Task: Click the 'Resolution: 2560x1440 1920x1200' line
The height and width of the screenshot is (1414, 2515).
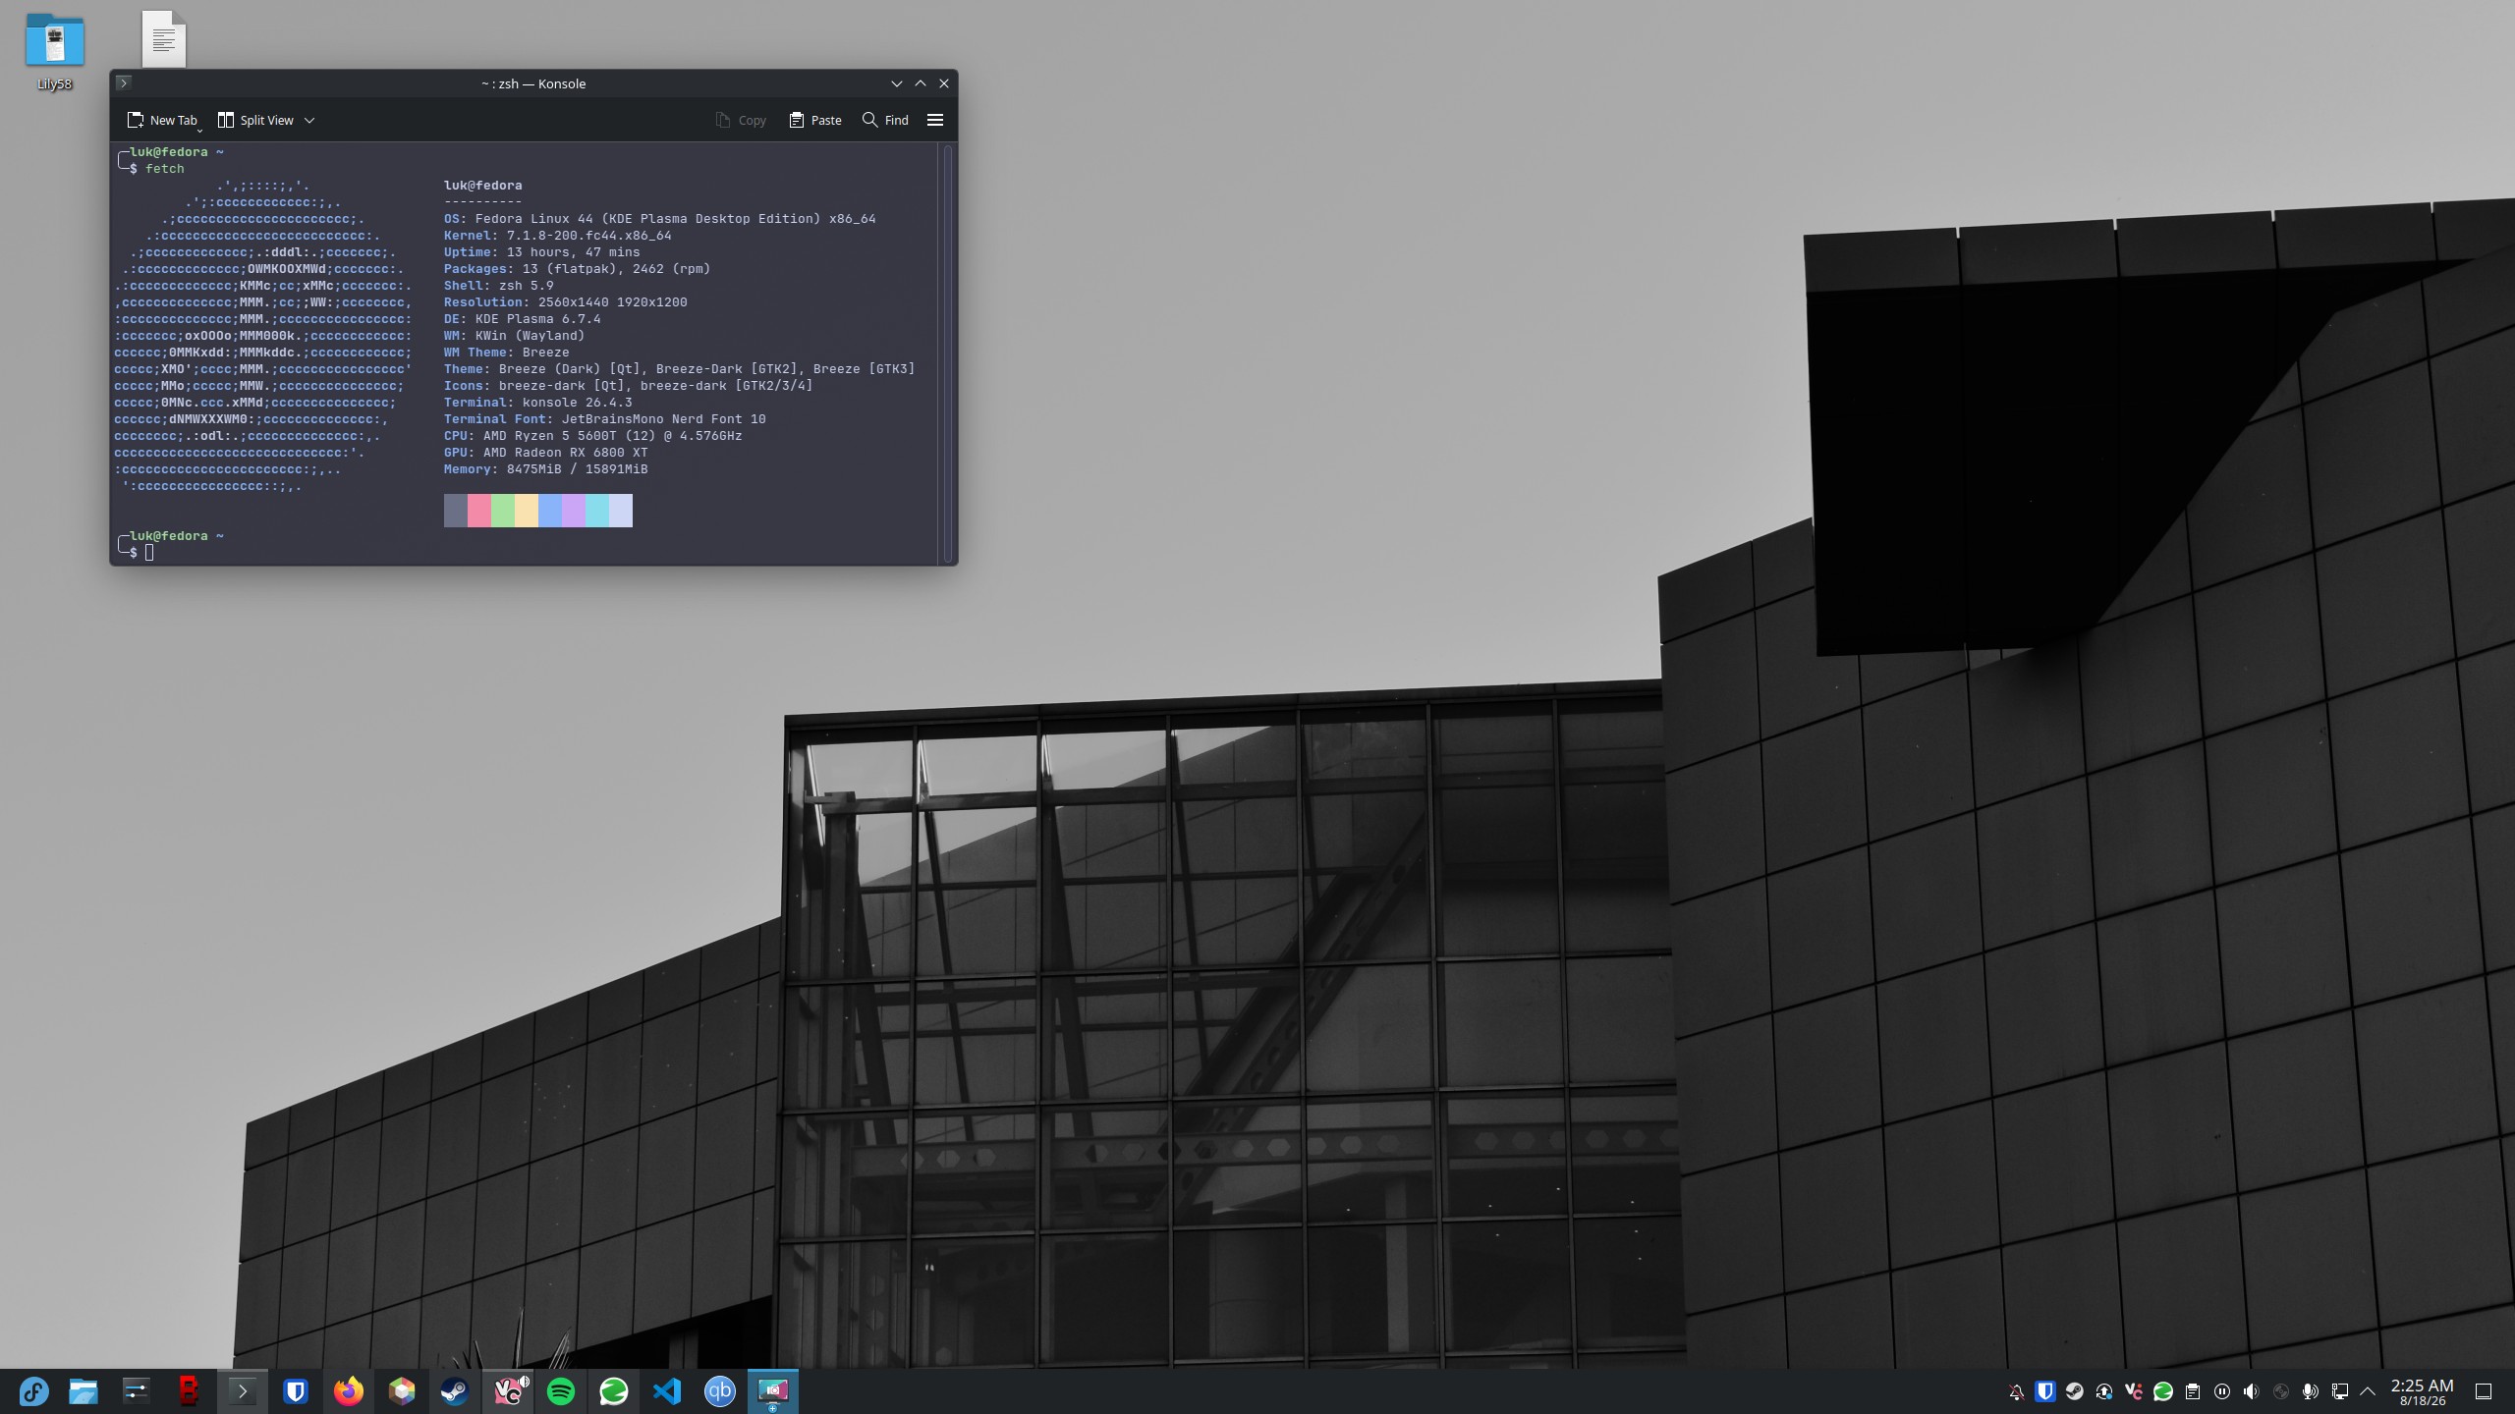Action: pos(565,302)
